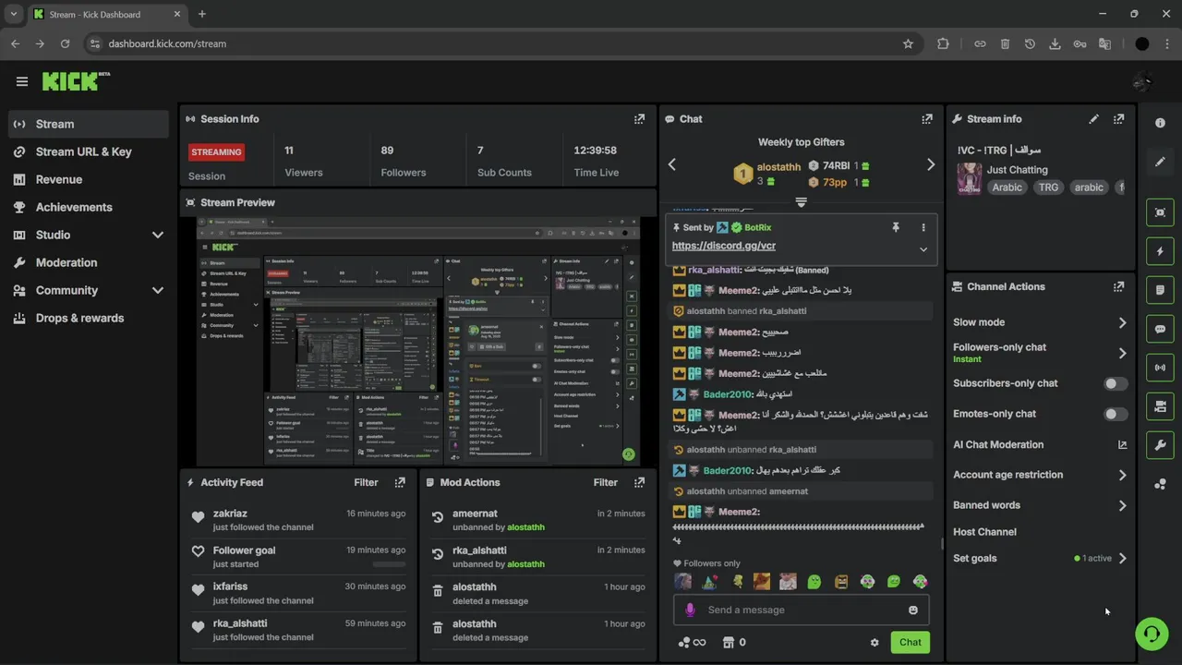Reload the page in browser

coord(65,43)
